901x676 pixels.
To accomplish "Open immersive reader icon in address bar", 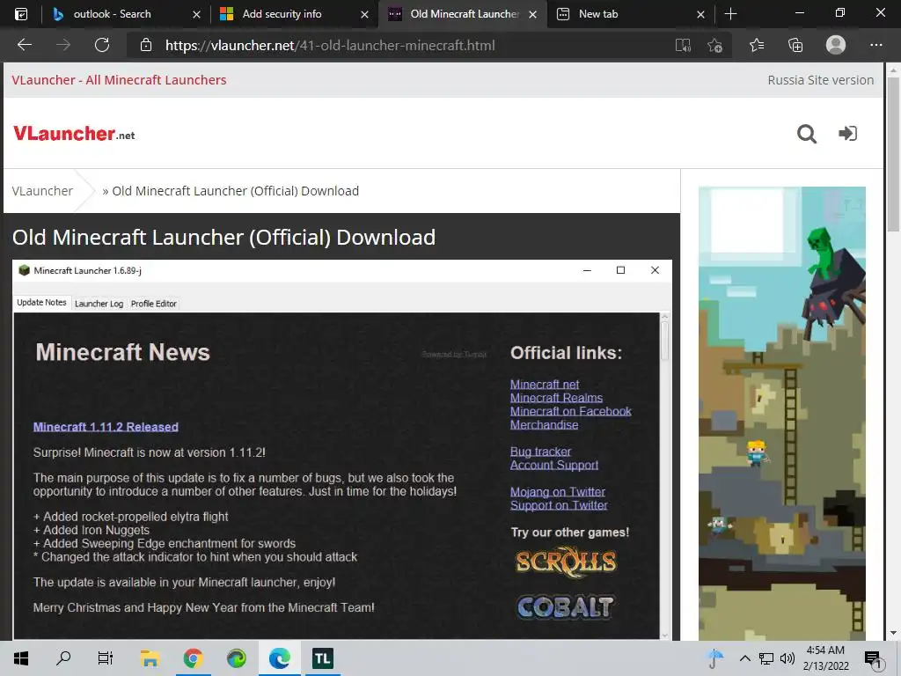I will pos(683,46).
